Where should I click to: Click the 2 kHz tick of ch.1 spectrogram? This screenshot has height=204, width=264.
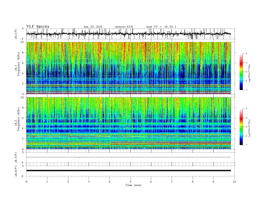tap(23, 84)
